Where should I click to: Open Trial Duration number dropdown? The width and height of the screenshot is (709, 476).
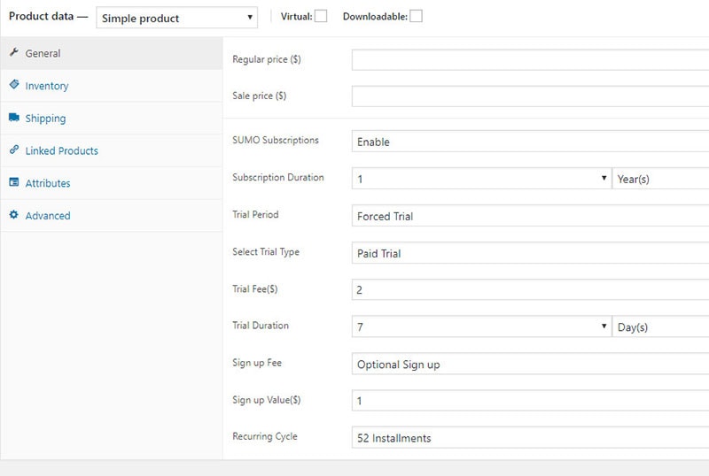coord(481,327)
